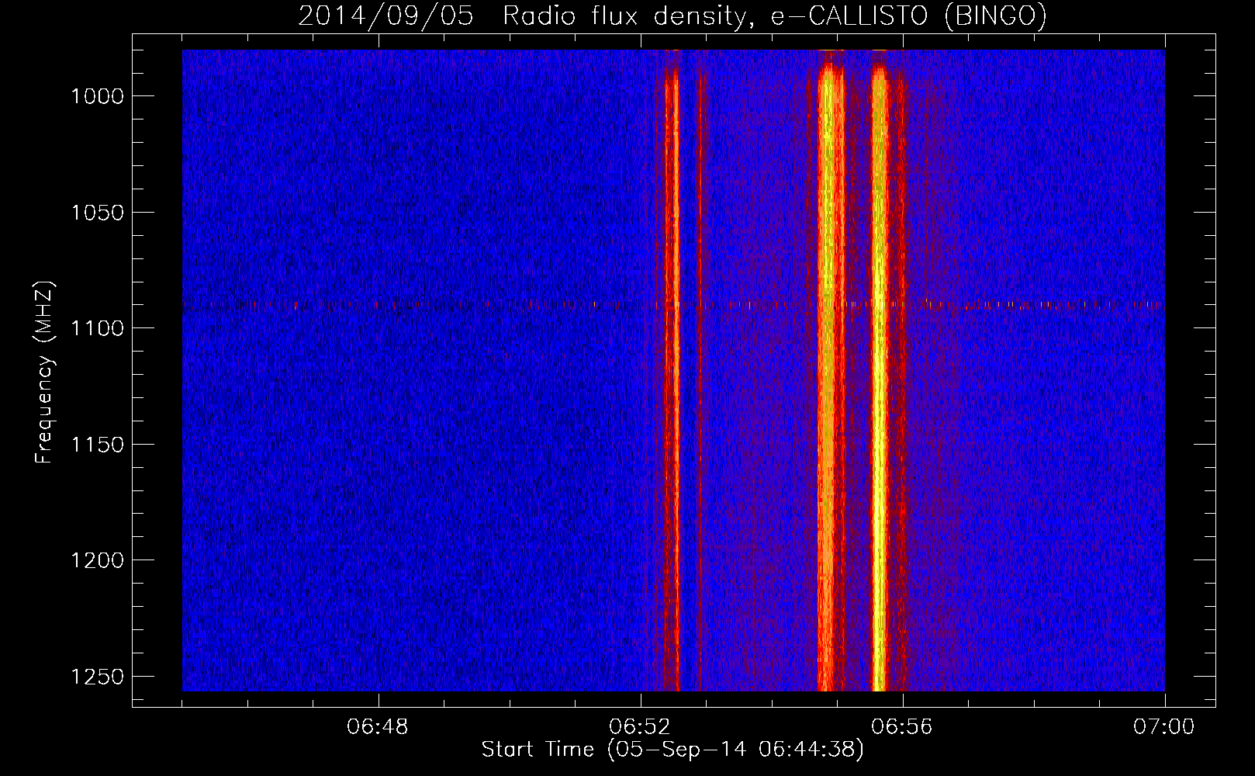Viewport: 1255px width, 776px height.
Task: Click the wide yellow burst before 06:55
Action: tap(829, 378)
